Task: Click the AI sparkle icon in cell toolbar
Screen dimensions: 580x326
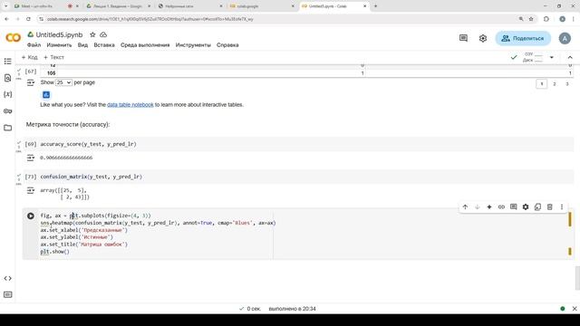Action: click(x=489, y=207)
